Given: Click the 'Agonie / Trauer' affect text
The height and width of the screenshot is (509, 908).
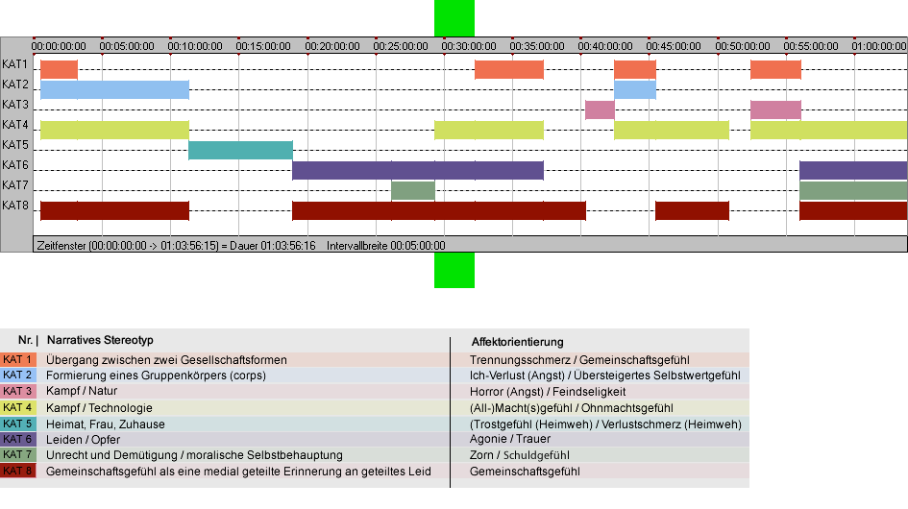Looking at the screenshot, I should click(x=510, y=440).
